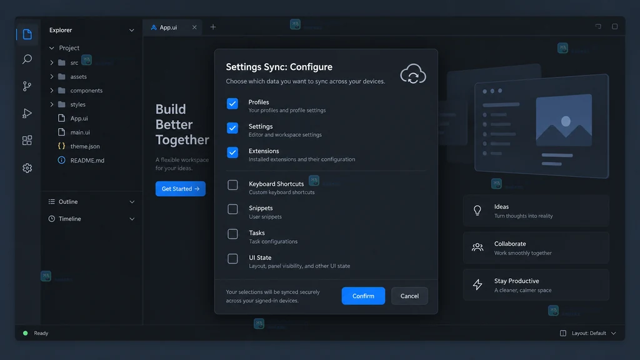Click the Ready status text
Screen dimensions: 640x360
41,333
